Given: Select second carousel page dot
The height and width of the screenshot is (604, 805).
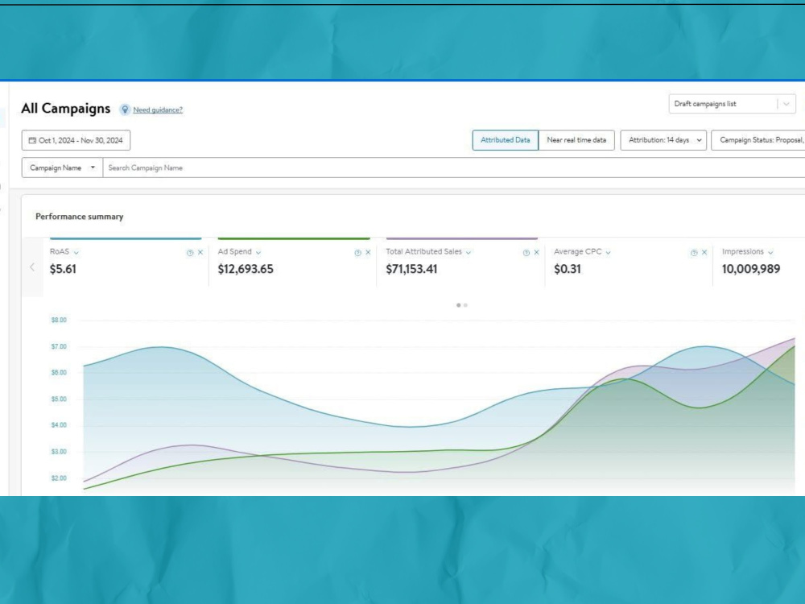Looking at the screenshot, I should 465,305.
